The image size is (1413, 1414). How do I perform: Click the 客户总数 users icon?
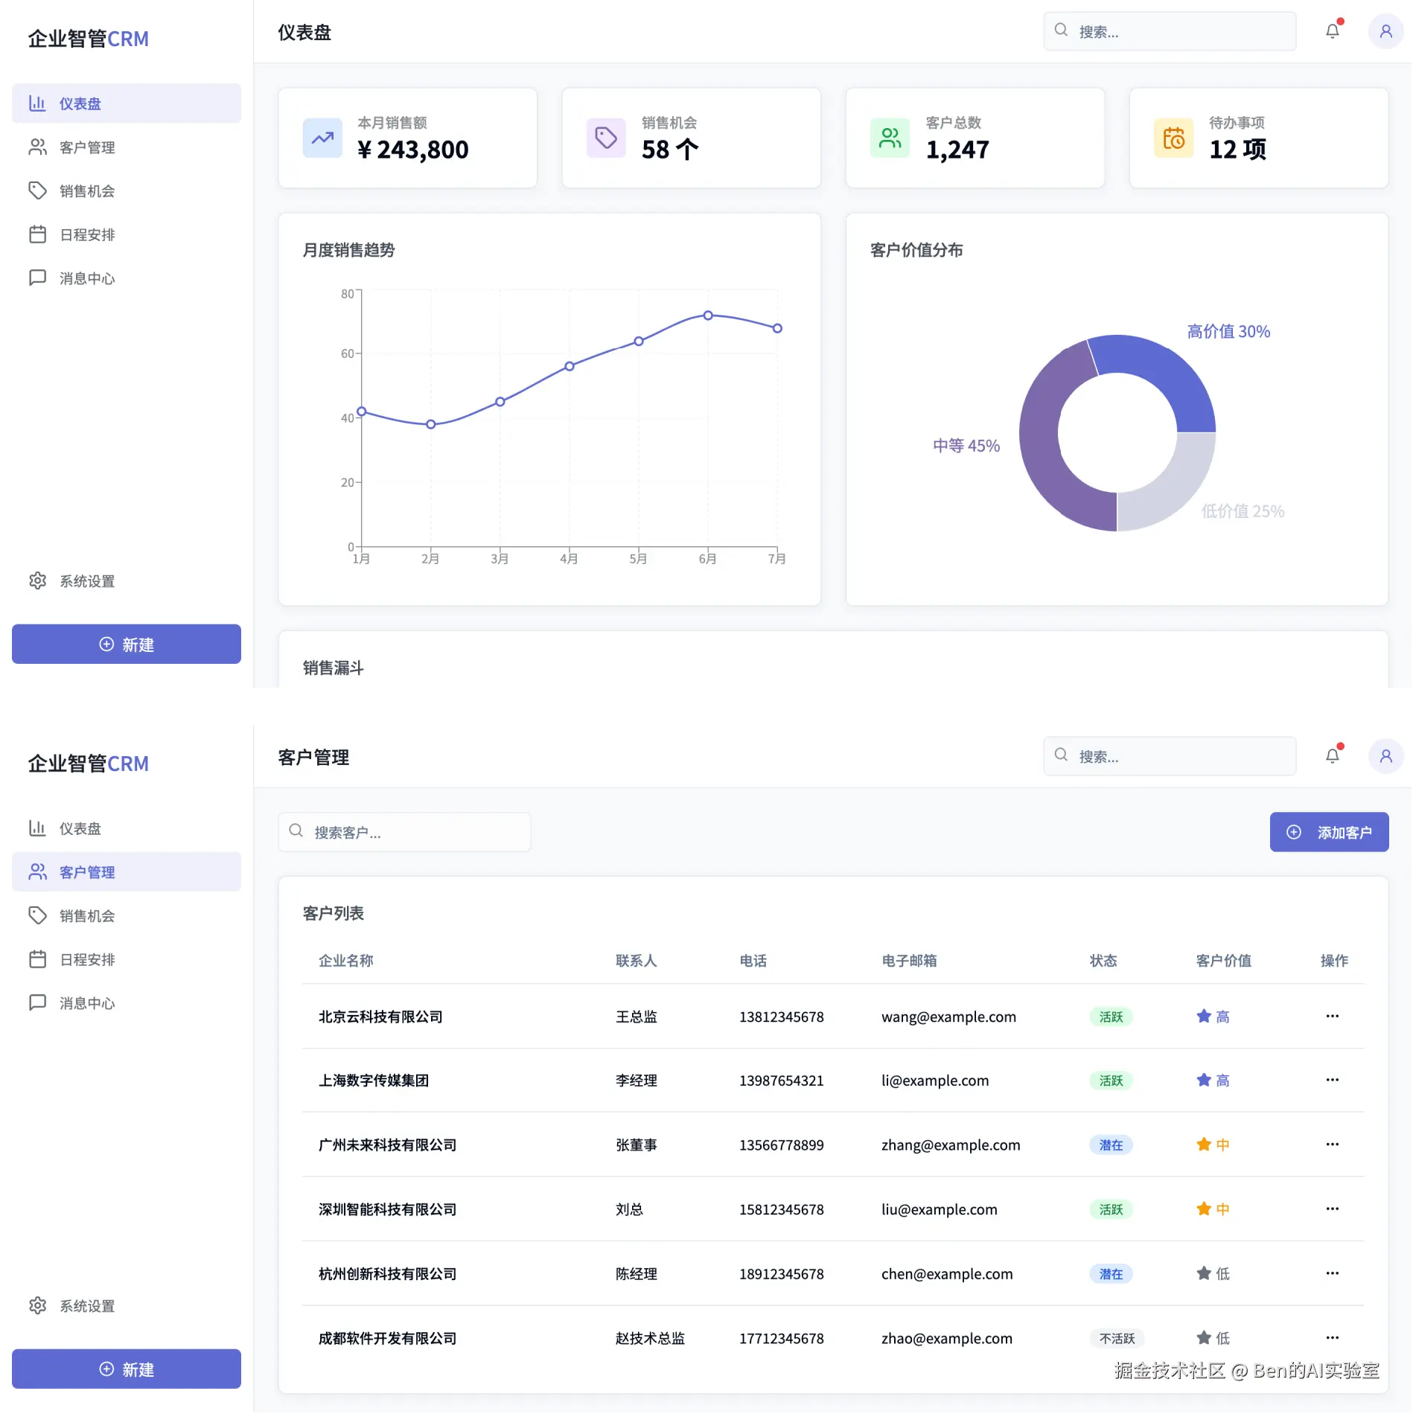890,138
